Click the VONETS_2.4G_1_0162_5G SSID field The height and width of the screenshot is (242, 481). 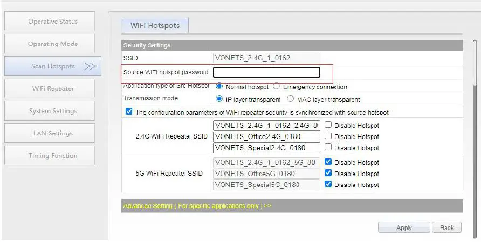coord(266,163)
